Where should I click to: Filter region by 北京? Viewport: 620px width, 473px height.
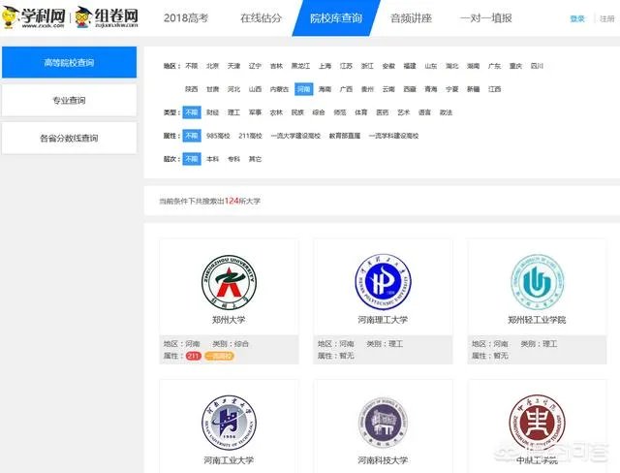pos(213,66)
